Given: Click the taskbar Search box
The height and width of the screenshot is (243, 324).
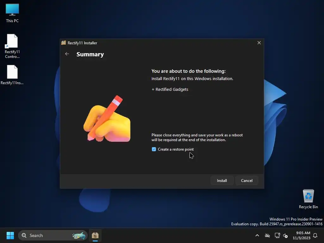Looking at the screenshot, I should pos(53,235).
